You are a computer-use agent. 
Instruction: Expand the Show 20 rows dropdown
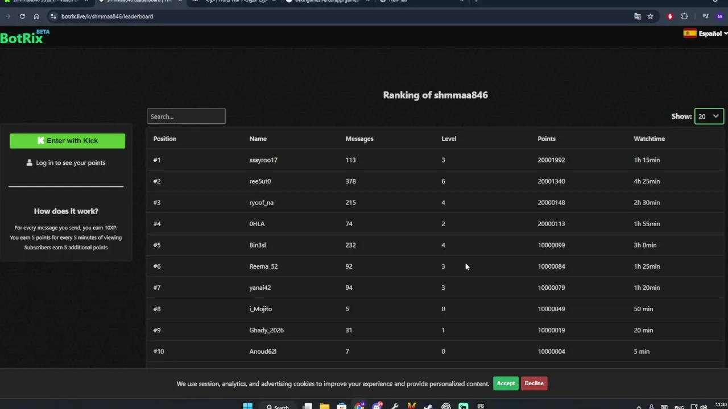709,116
